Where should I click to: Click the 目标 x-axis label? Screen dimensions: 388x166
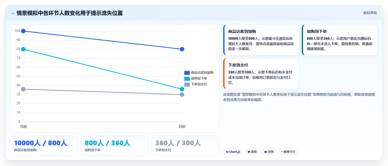182,126
